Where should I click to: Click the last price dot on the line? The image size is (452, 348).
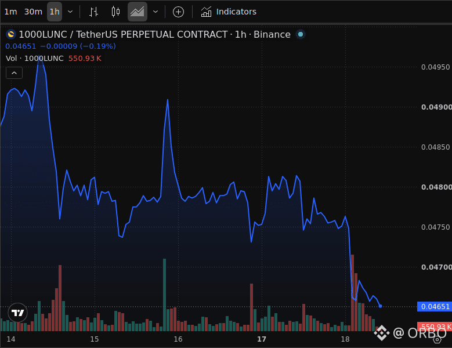(380, 306)
